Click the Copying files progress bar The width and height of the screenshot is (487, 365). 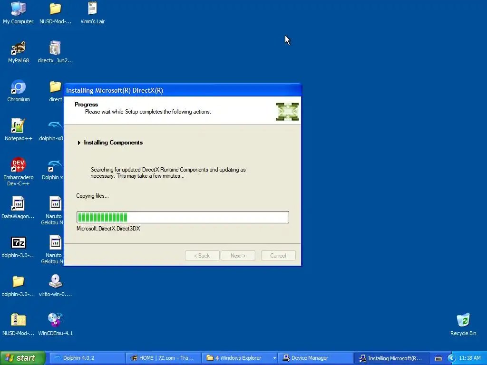tap(183, 217)
